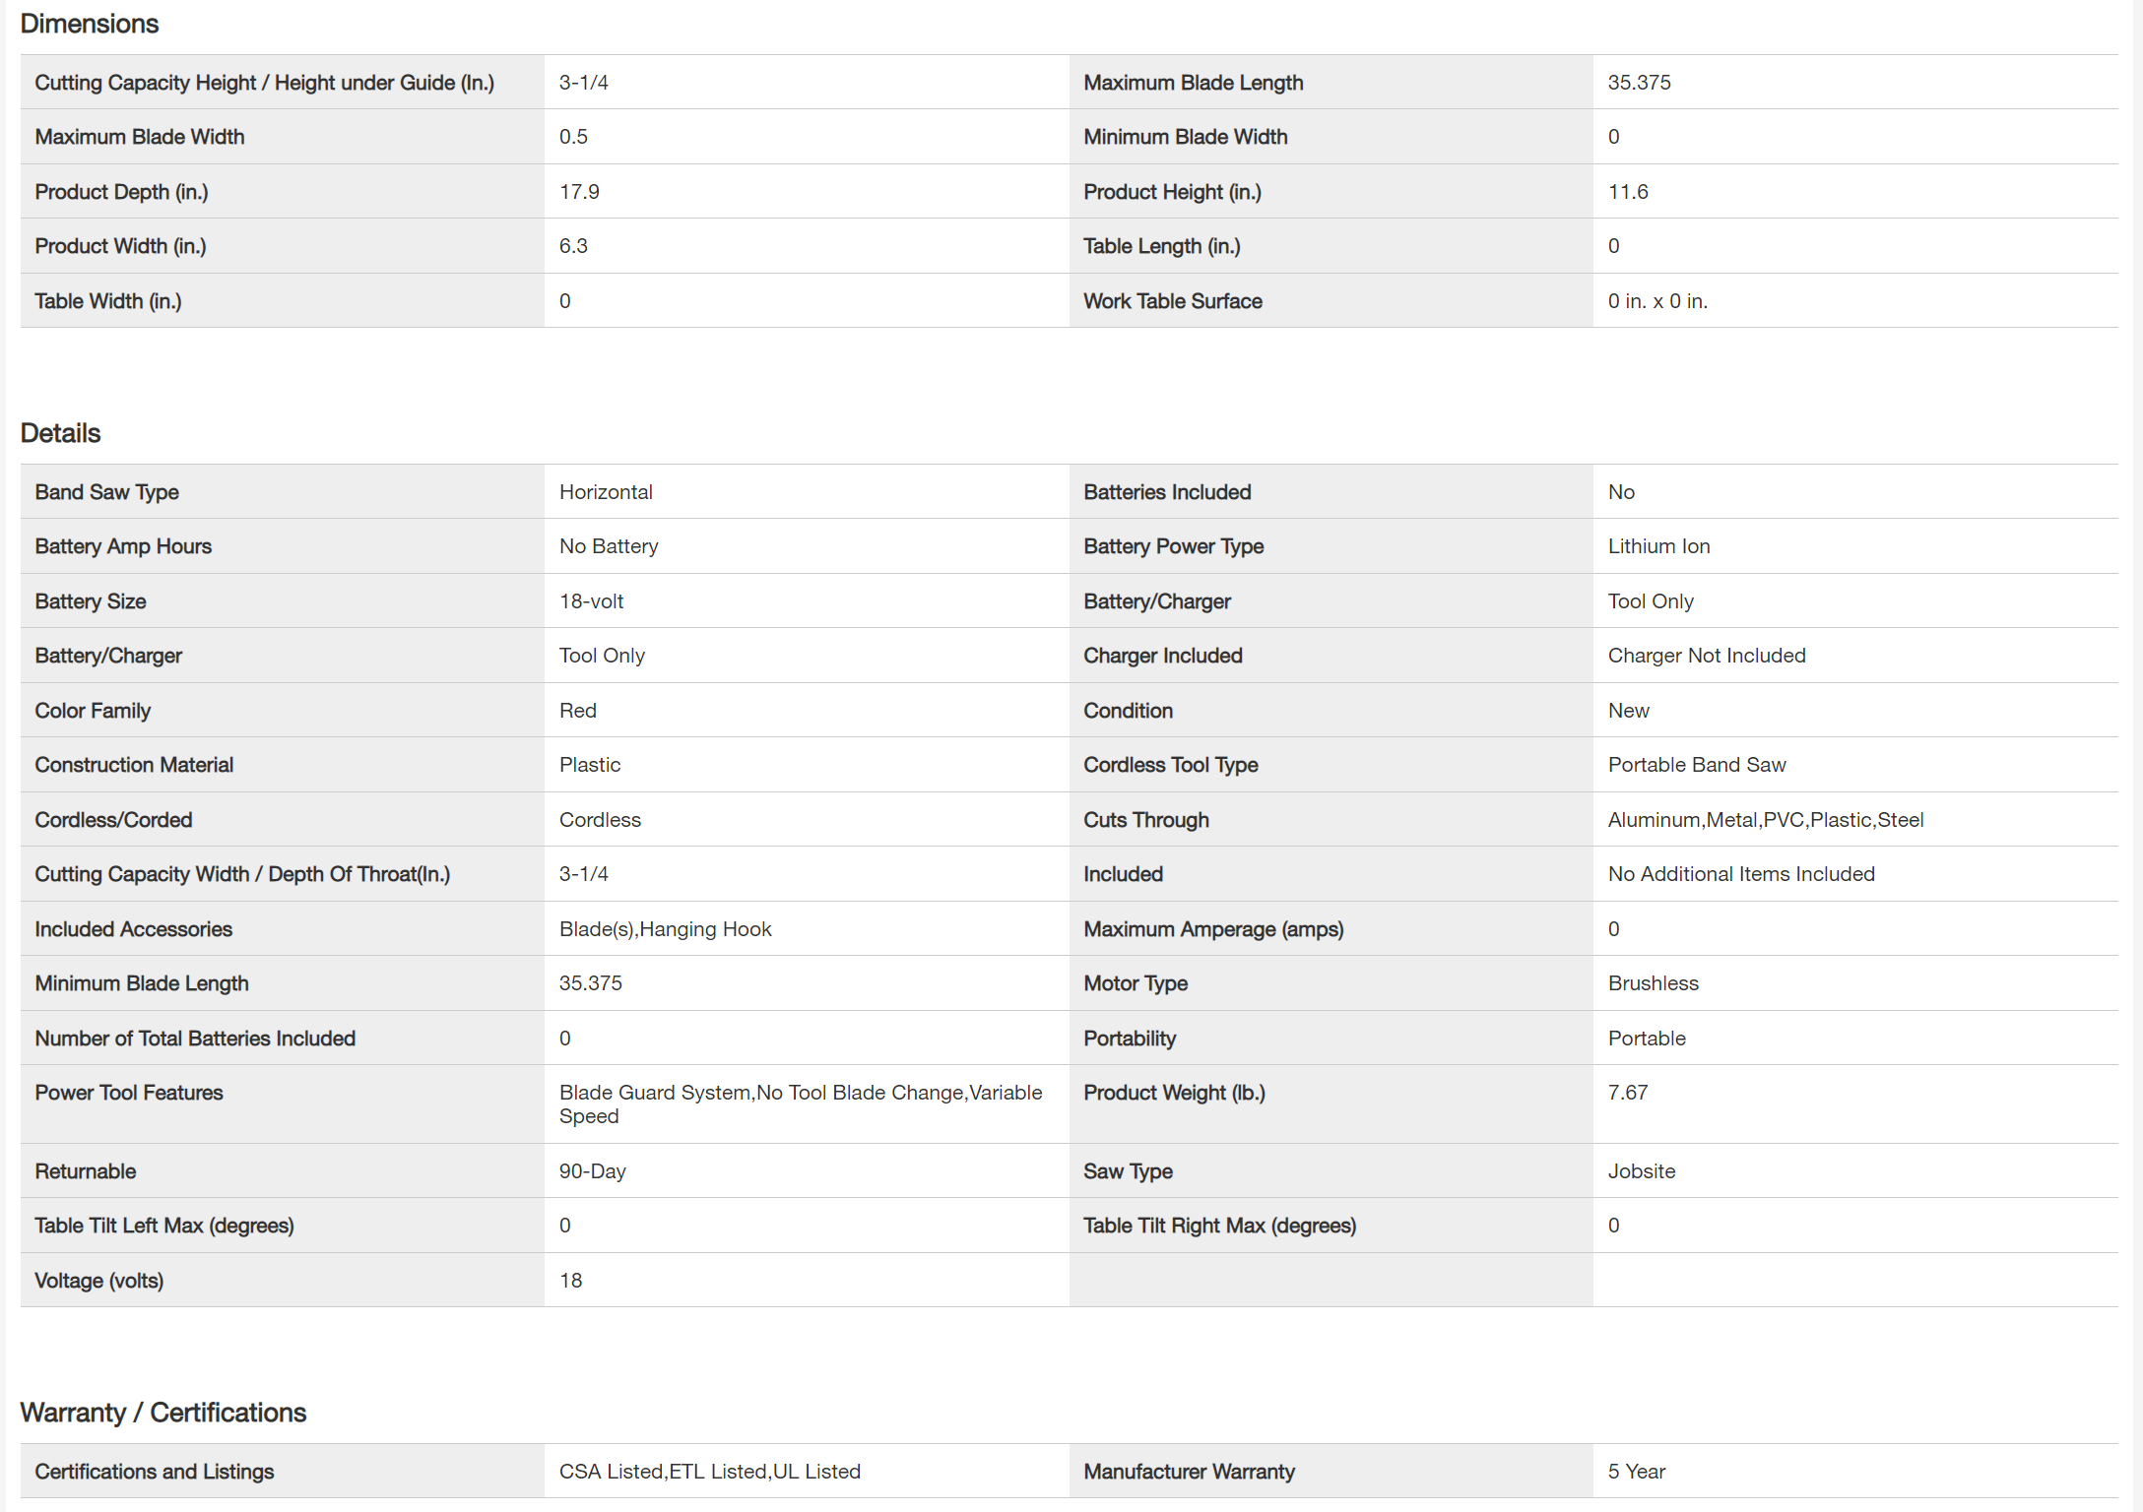Click the Band Saw Type label
The image size is (2143, 1512).
click(106, 492)
